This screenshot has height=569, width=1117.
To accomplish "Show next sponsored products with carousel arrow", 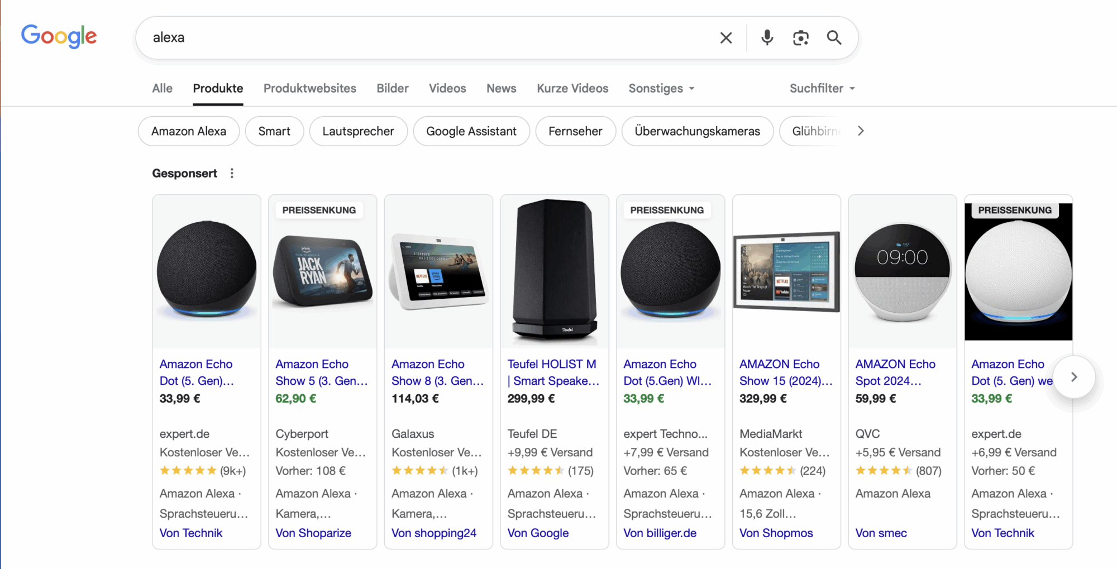I will tap(1073, 377).
